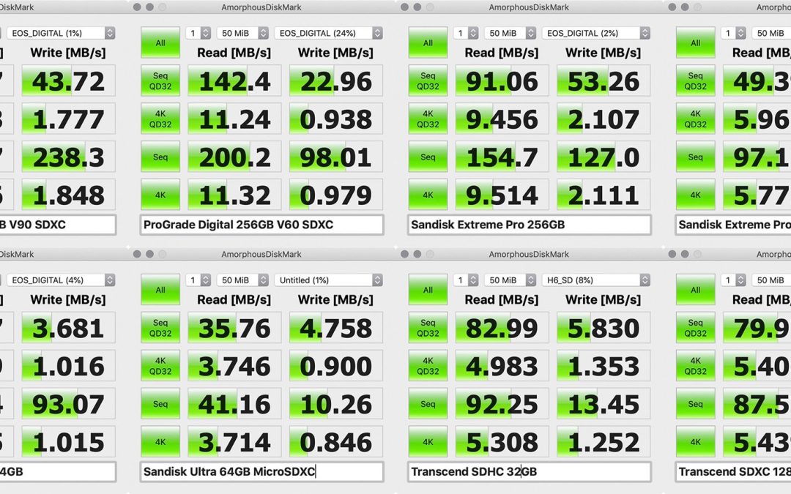Expand the EOS_DIGITAL (2%) volume selector
This screenshot has height=494, width=791.
595,33
